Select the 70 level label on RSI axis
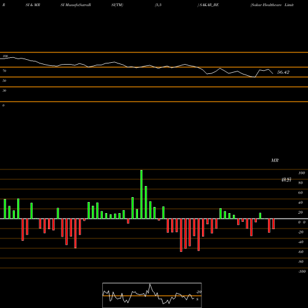This screenshot has height=308, width=308. pyautogui.click(x=4, y=71)
